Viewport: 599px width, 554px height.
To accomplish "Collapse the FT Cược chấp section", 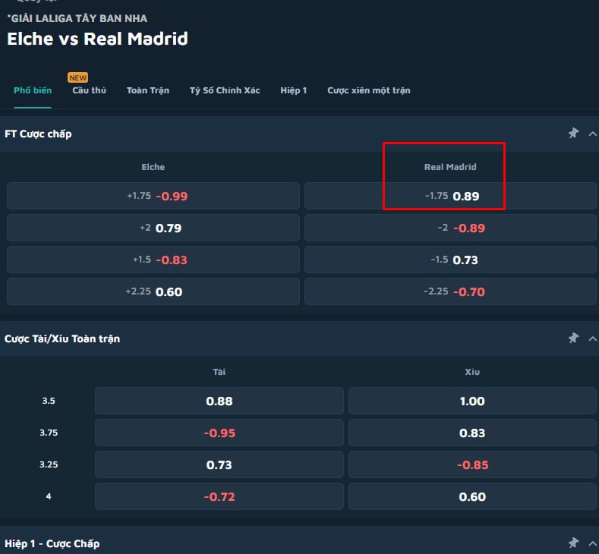I will coord(592,134).
